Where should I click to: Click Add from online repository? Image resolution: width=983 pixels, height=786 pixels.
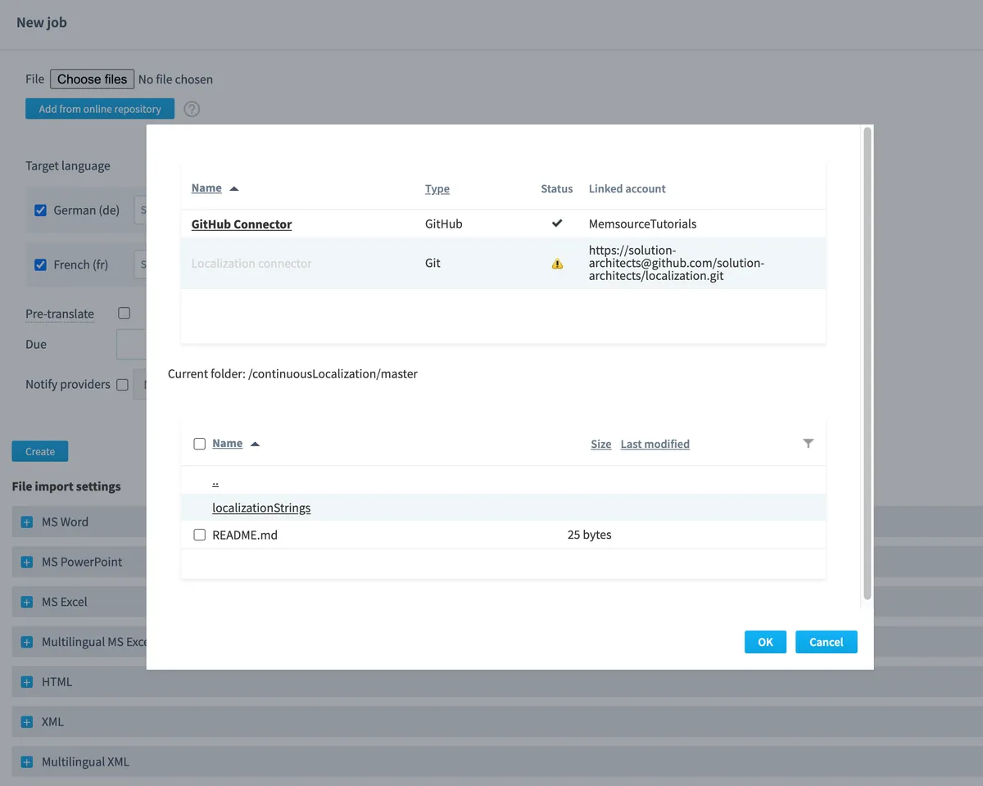pos(100,109)
